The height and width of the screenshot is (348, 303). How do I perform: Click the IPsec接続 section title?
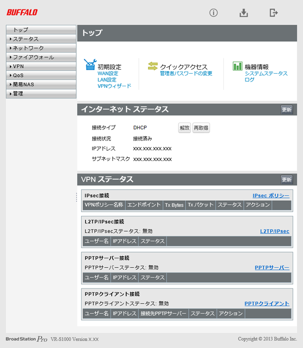tap(97, 196)
